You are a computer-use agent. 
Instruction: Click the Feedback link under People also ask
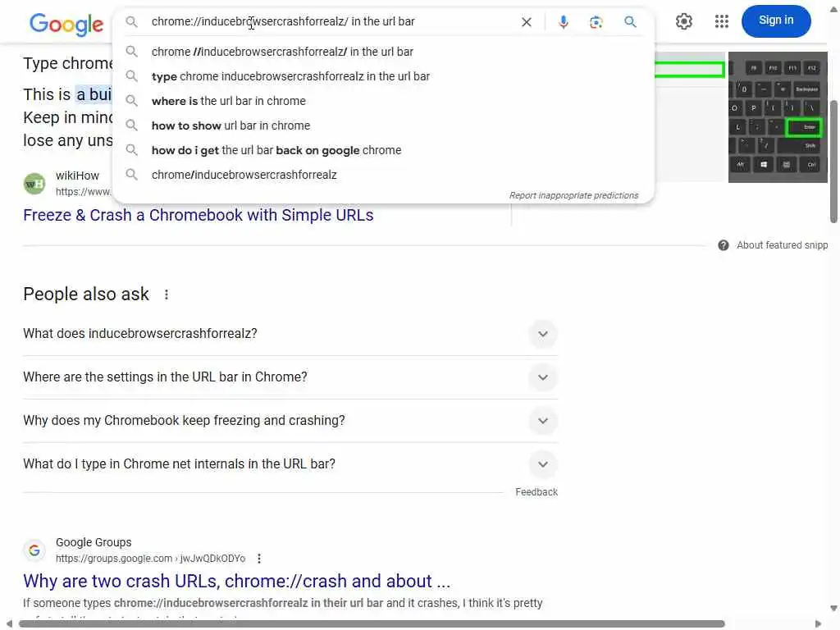[536, 492]
